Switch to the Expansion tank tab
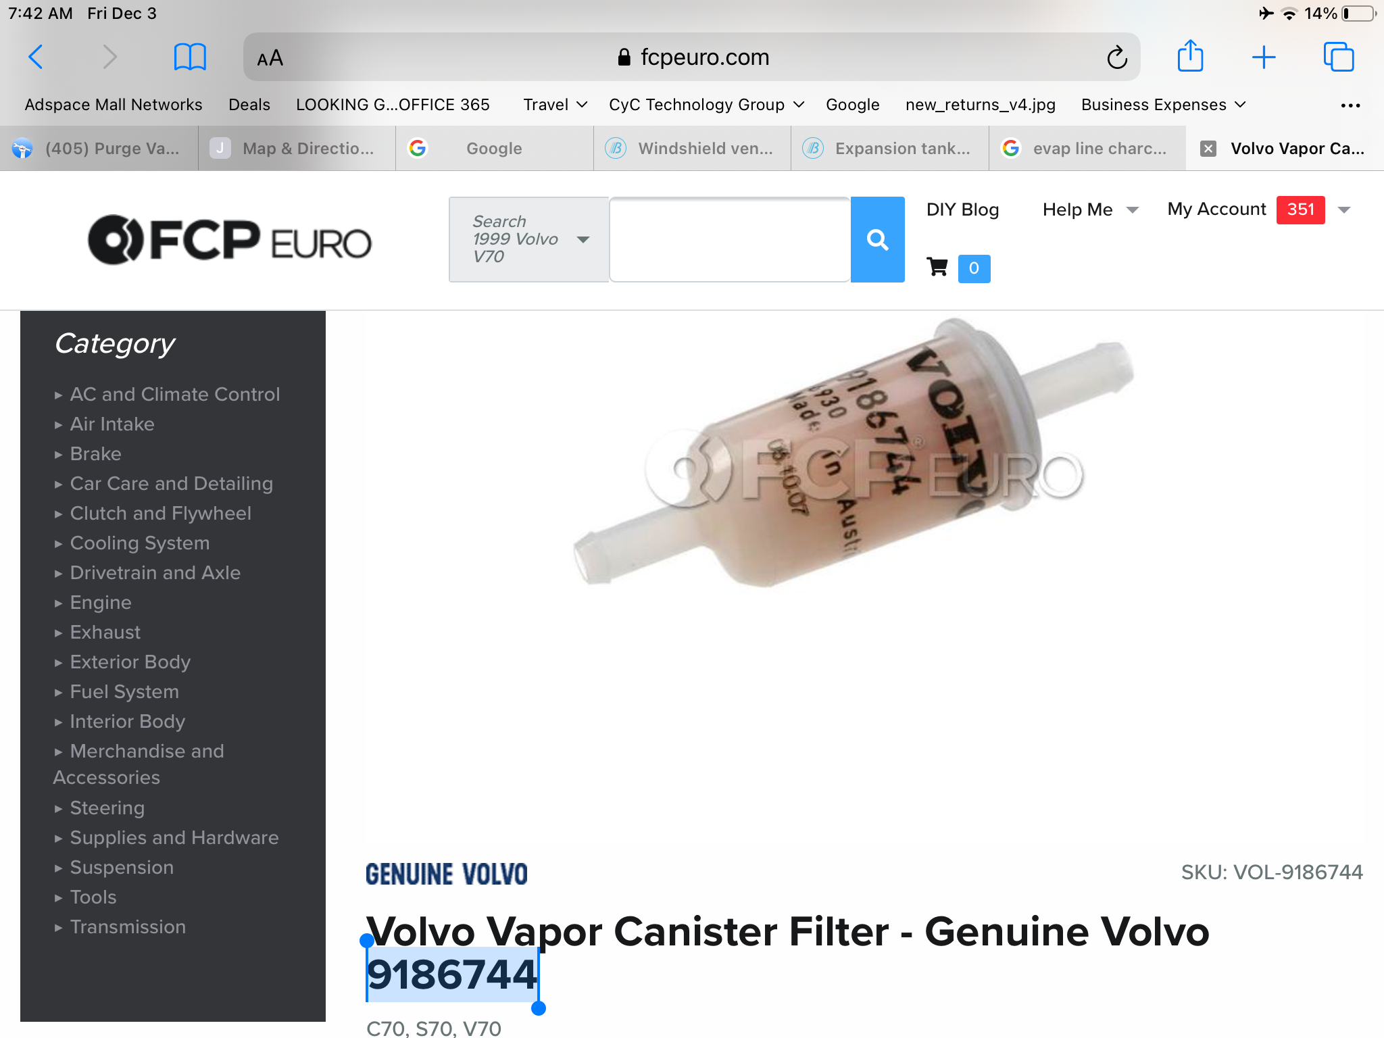Image resolution: width=1384 pixels, height=1038 pixels. [889, 149]
